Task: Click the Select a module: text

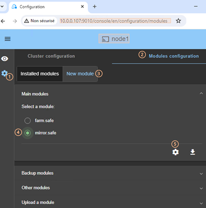Action: tap(38, 107)
